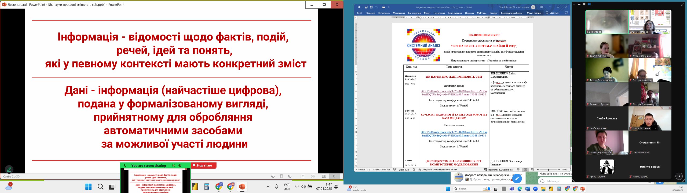Expand hidden system tray icons chevron
The width and height of the screenshot is (687, 193).
click(268, 187)
